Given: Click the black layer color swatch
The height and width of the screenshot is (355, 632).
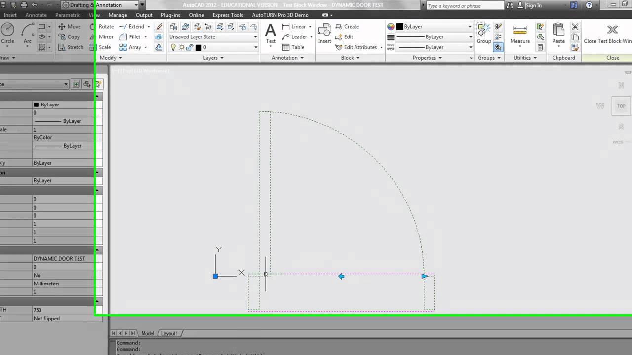Looking at the screenshot, I should pos(198,47).
